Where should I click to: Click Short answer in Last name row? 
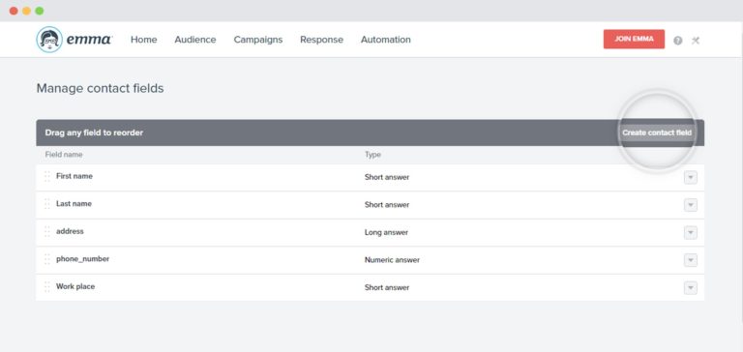click(x=387, y=205)
